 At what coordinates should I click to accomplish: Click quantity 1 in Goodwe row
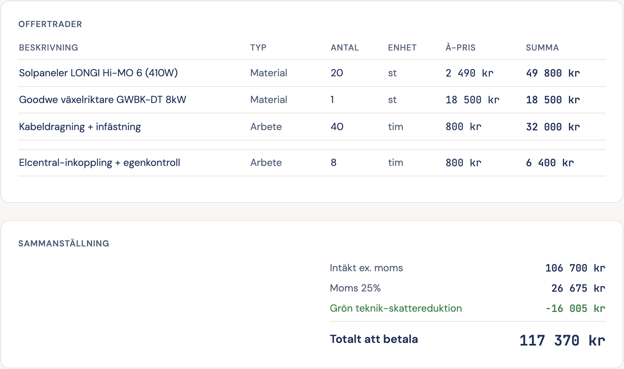tap(332, 99)
